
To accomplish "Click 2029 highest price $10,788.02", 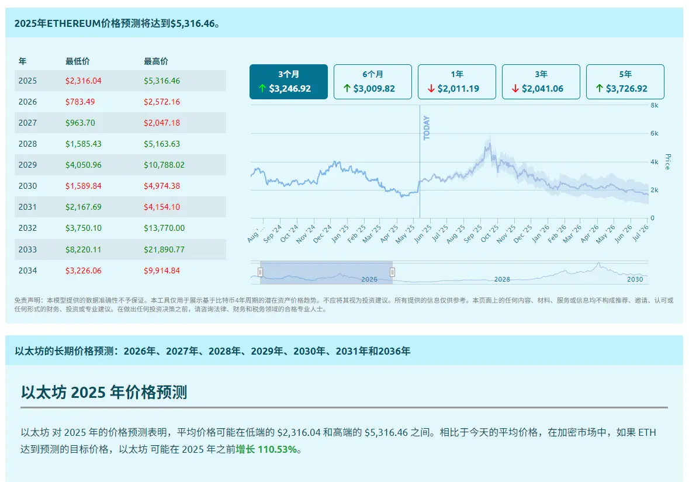I will pyautogui.click(x=164, y=165).
